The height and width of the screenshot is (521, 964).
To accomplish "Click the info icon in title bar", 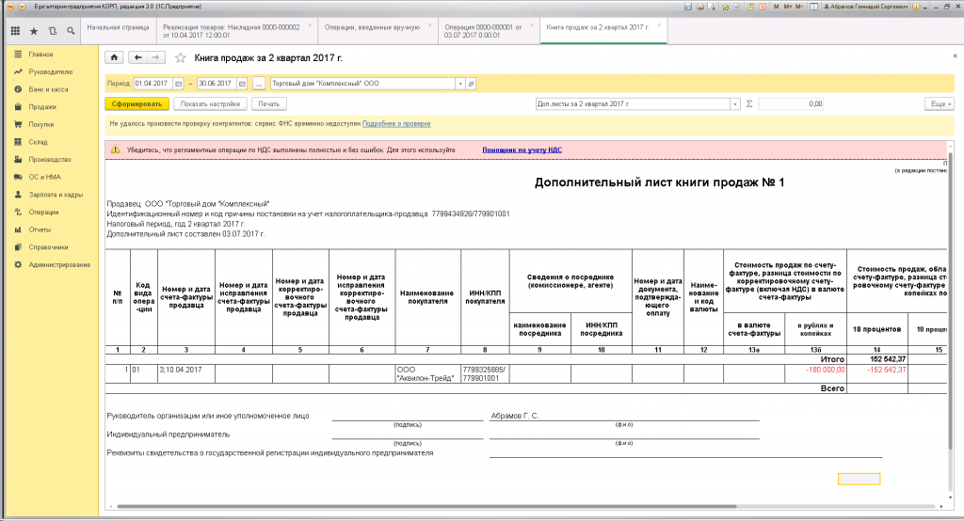I will click(916, 7).
